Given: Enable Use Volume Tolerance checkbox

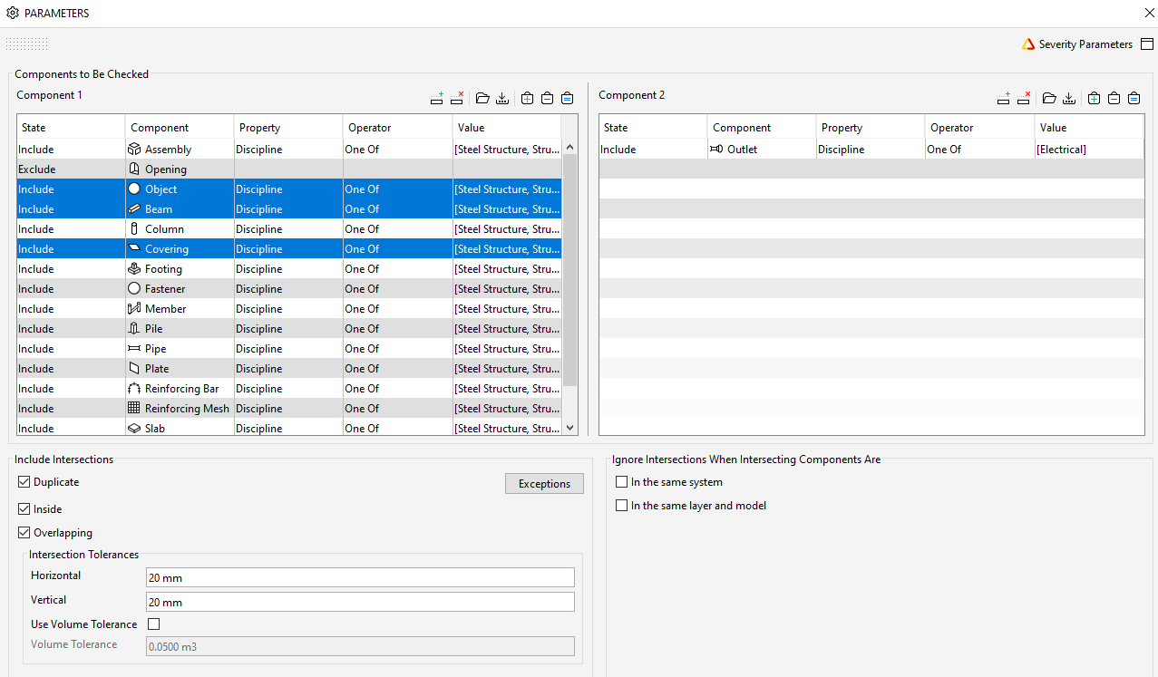Looking at the screenshot, I should tap(154, 624).
